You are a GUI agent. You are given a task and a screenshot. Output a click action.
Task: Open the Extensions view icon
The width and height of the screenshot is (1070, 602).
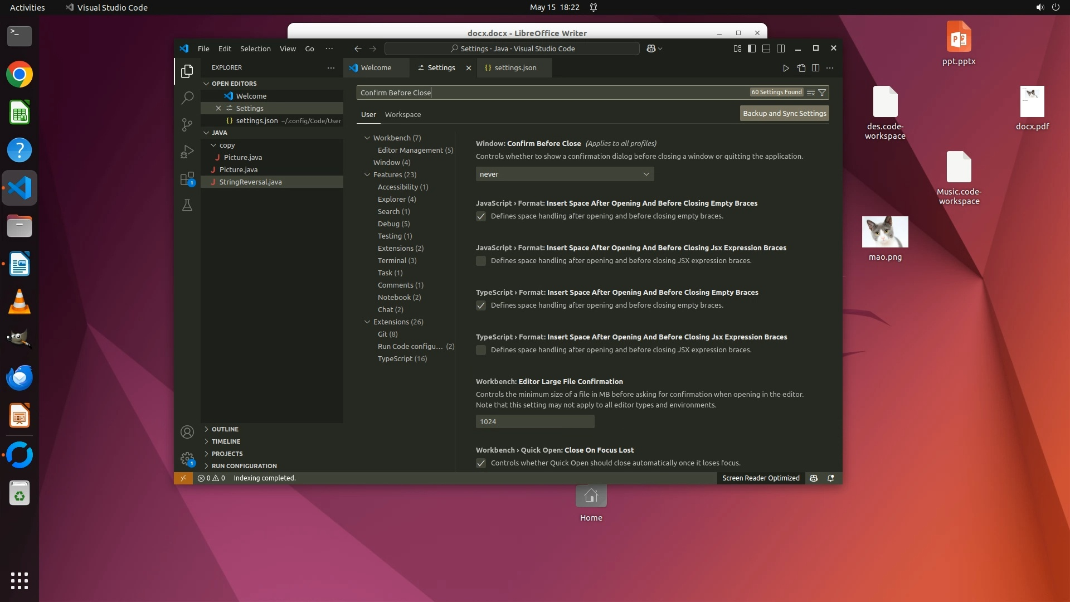coord(187,179)
